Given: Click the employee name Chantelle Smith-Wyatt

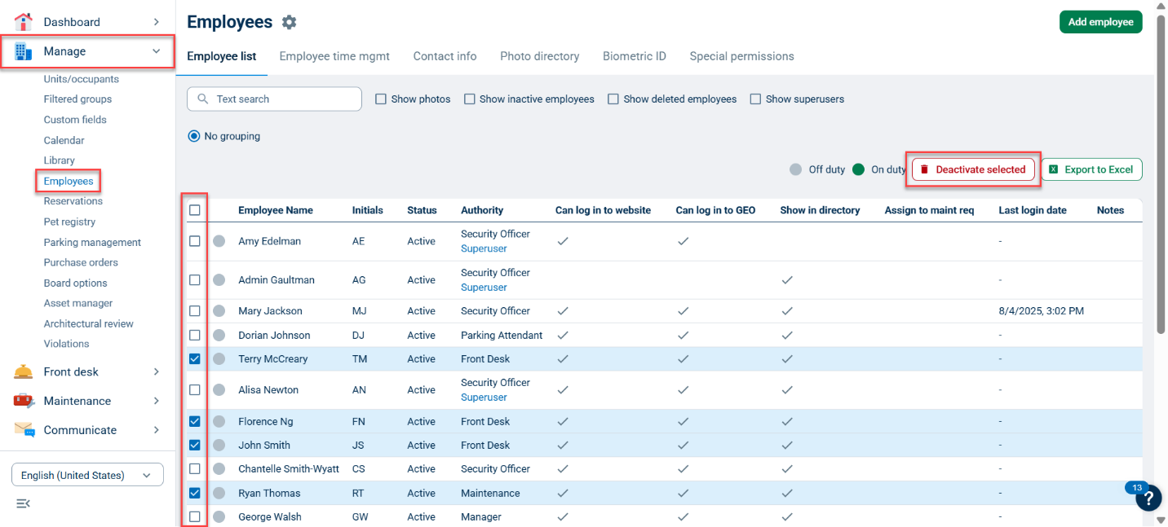Looking at the screenshot, I should click(289, 469).
